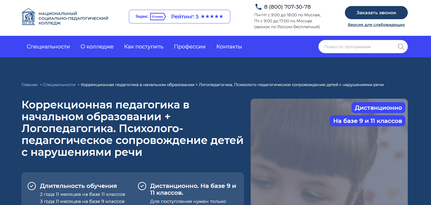Screen dimensions: 431x205
Task: Click the current-page breadcrumb Коррекционная педагогика
Action: coord(232,85)
